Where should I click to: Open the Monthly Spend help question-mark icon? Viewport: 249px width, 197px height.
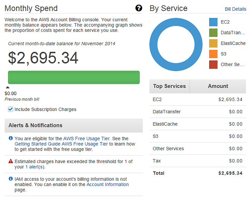pos(139,8)
